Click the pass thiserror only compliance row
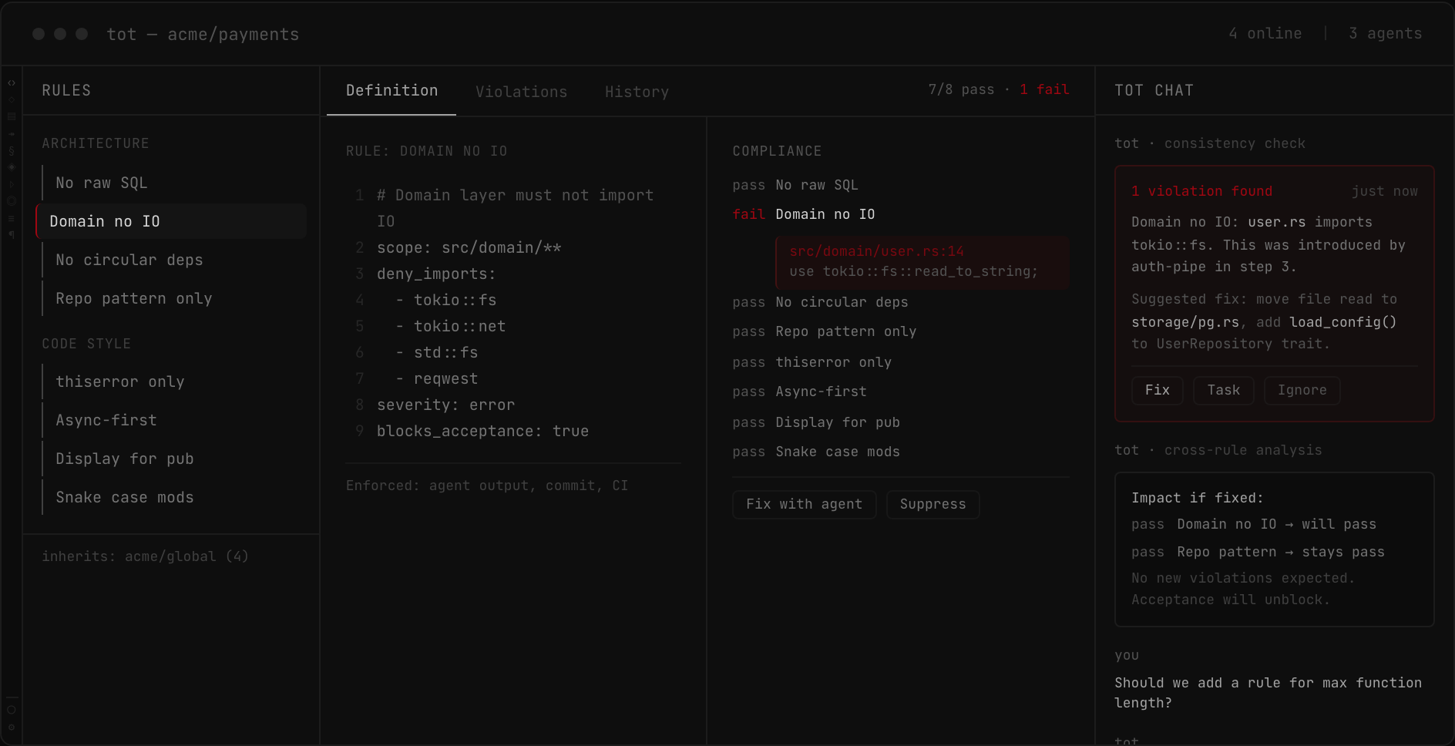 [x=900, y=362]
